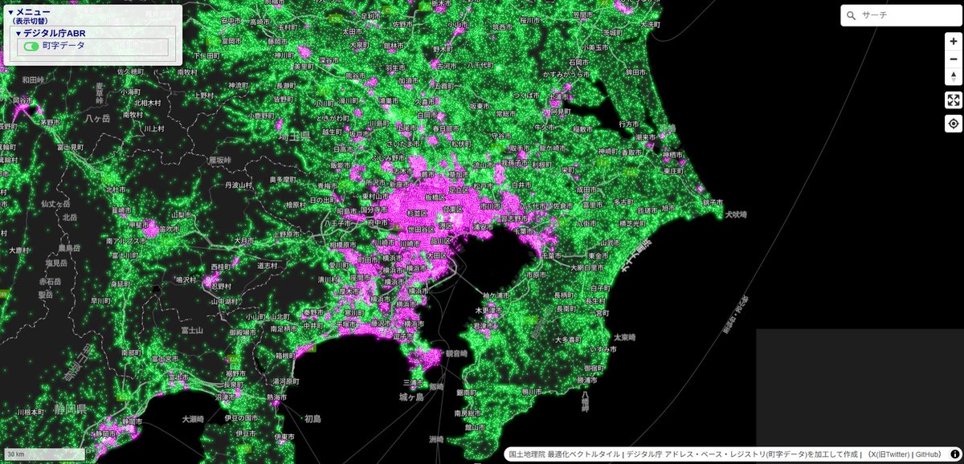Viewport: 964px width, 464px height.
Task: Zoom in using the plus icon
Action: point(953,39)
